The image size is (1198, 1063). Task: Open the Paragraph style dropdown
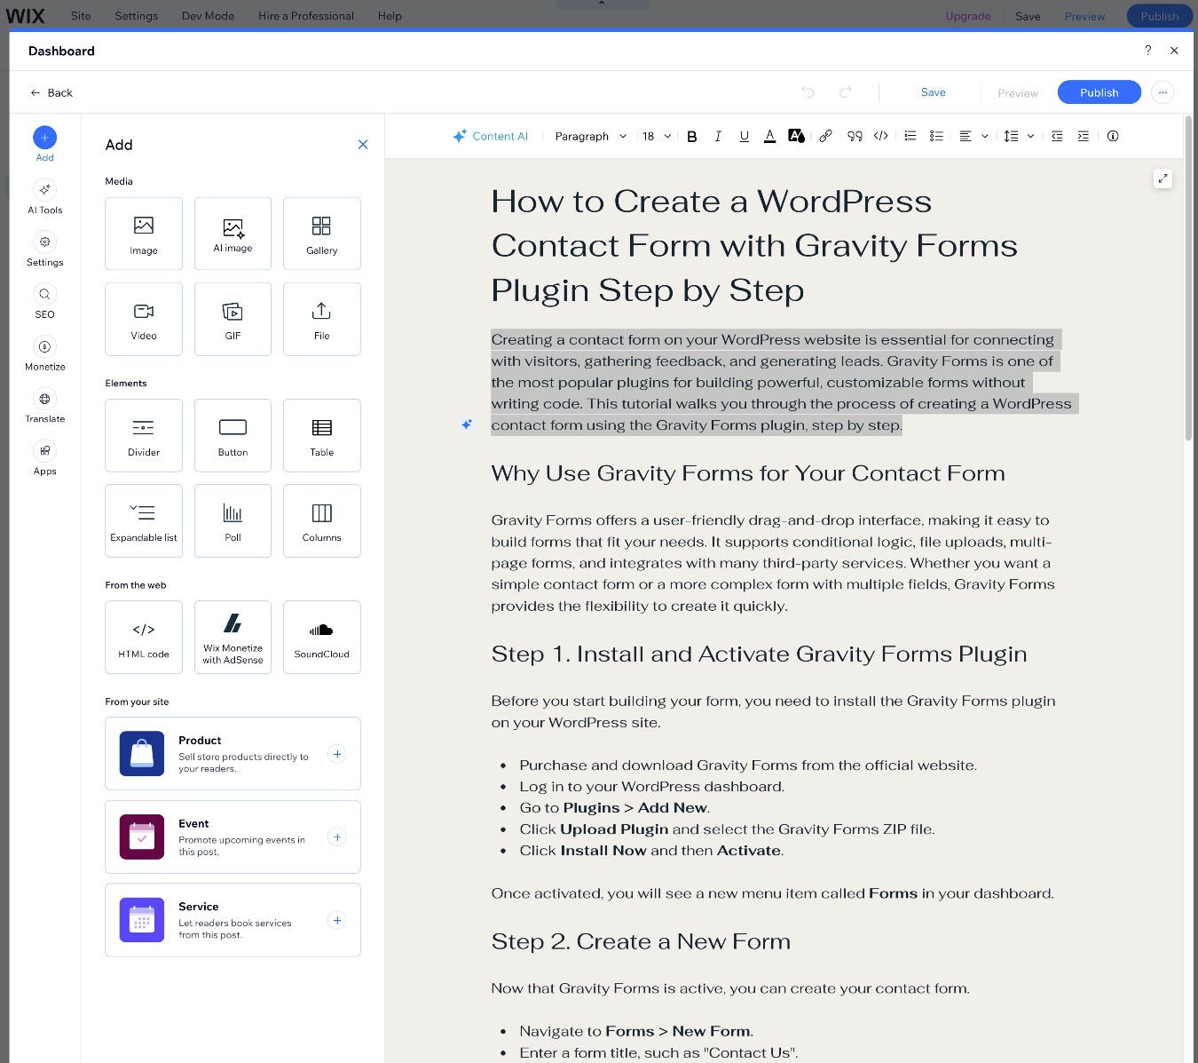[588, 136]
